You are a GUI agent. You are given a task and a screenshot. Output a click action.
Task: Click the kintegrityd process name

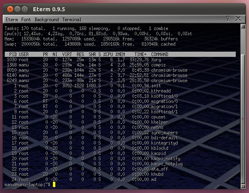(164, 143)
